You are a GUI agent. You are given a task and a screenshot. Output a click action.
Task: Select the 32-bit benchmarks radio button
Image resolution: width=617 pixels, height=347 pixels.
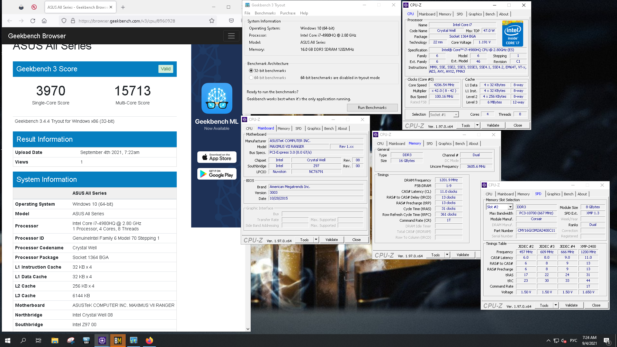click(251, 71)
